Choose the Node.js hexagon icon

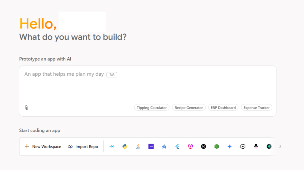coord(216,147)
